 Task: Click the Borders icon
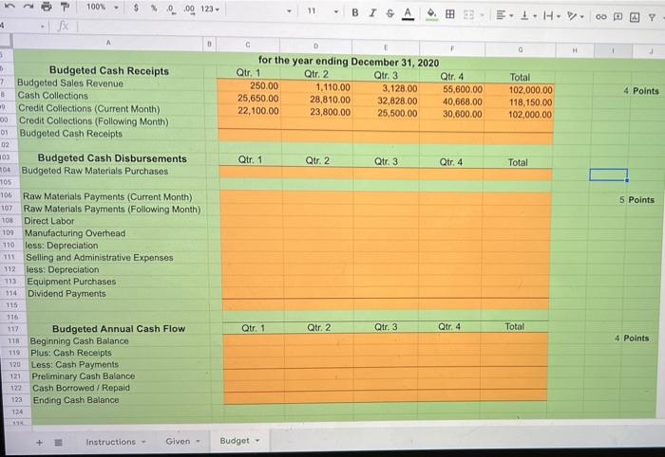450,14
